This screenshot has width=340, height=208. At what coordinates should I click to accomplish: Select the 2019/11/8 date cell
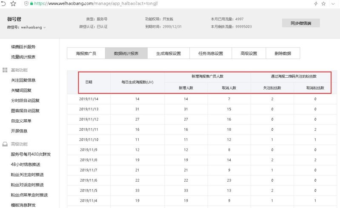89,160
